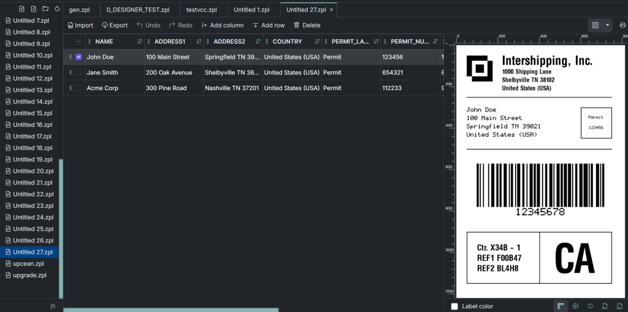Click the file sidebar vertical scrollbar

point(61,229)
